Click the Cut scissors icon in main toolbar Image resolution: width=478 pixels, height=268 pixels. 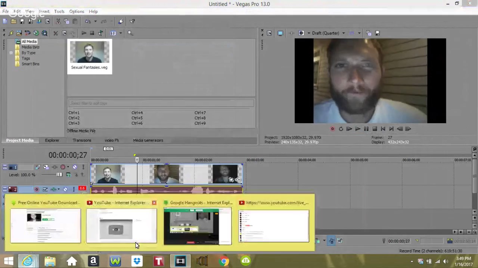coord(58,22)
